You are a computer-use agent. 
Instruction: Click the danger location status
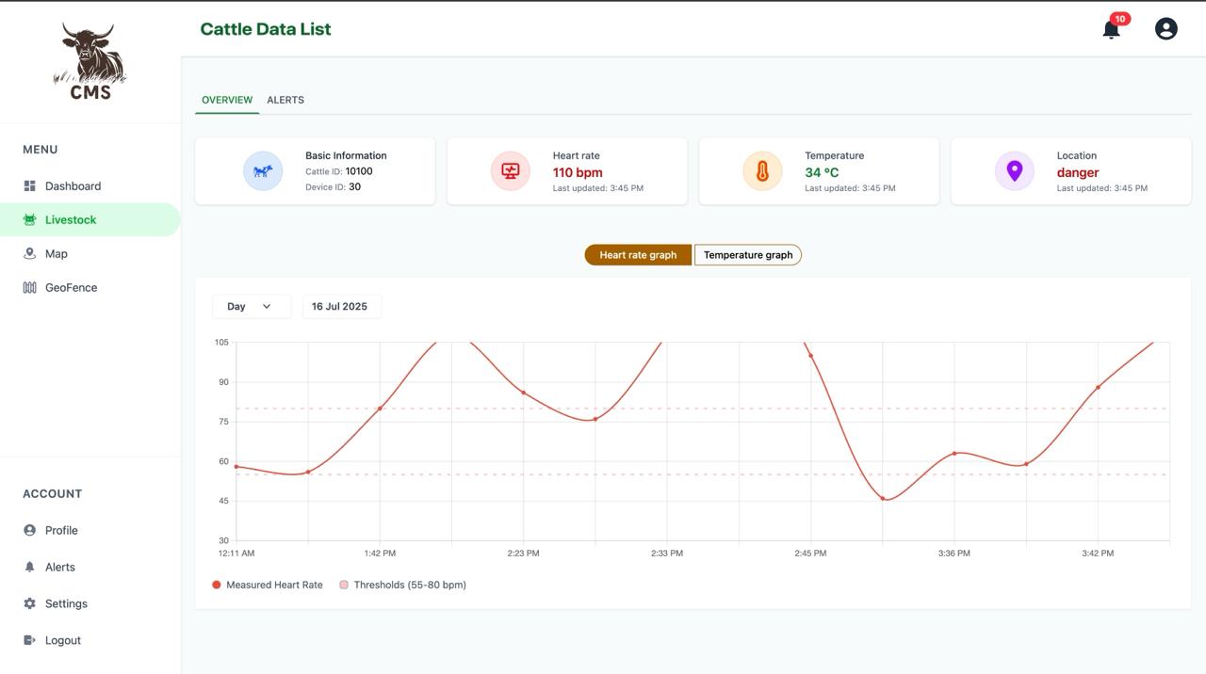tap(1078, 173)
